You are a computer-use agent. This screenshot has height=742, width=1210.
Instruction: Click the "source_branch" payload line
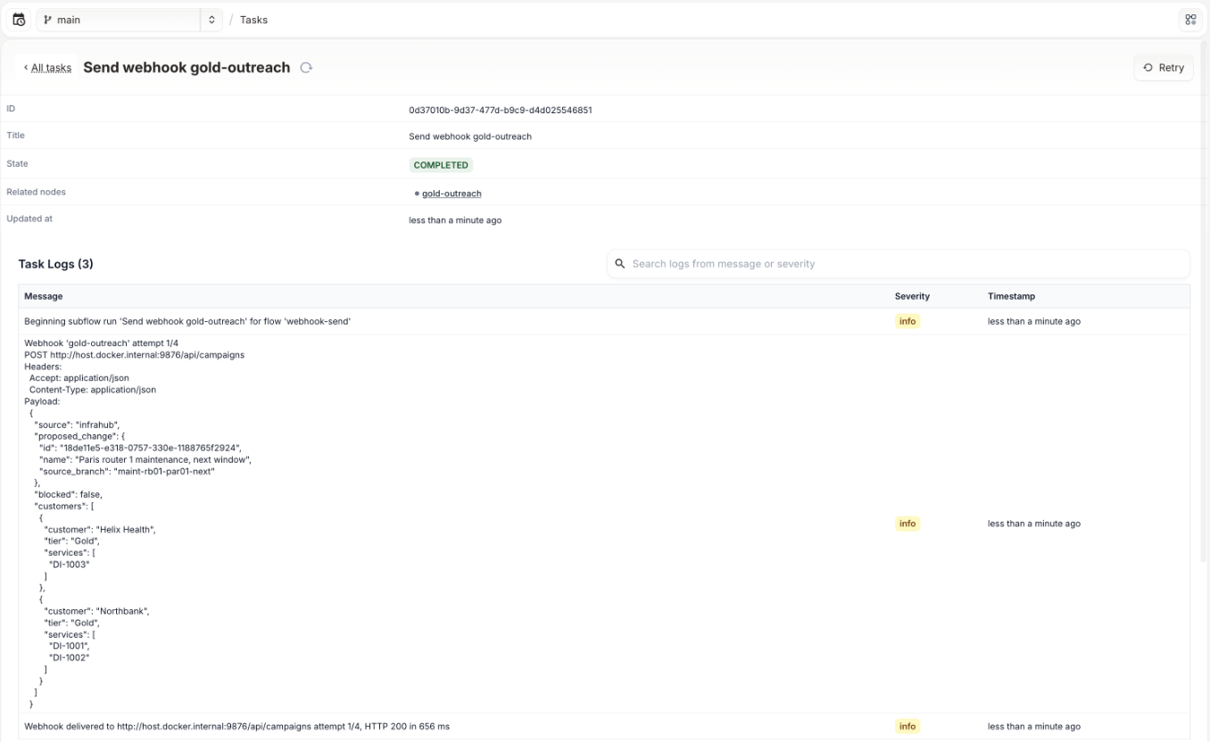pyautogui.click(x=127, y=472)
